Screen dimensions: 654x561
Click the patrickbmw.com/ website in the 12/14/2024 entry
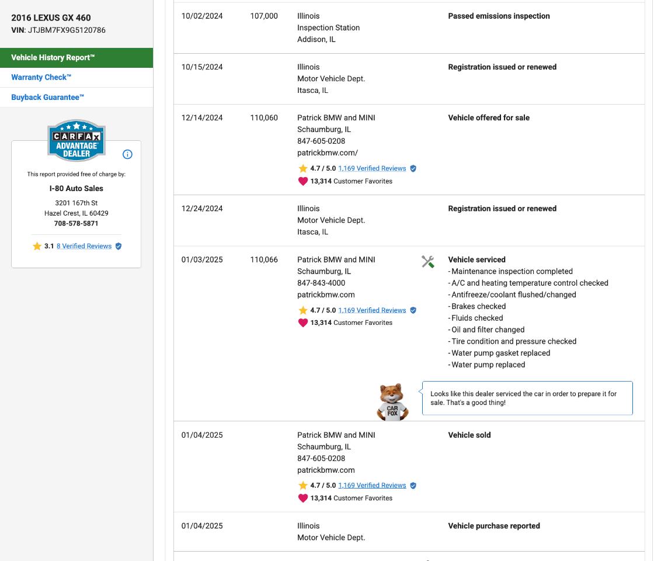[327, 153]
